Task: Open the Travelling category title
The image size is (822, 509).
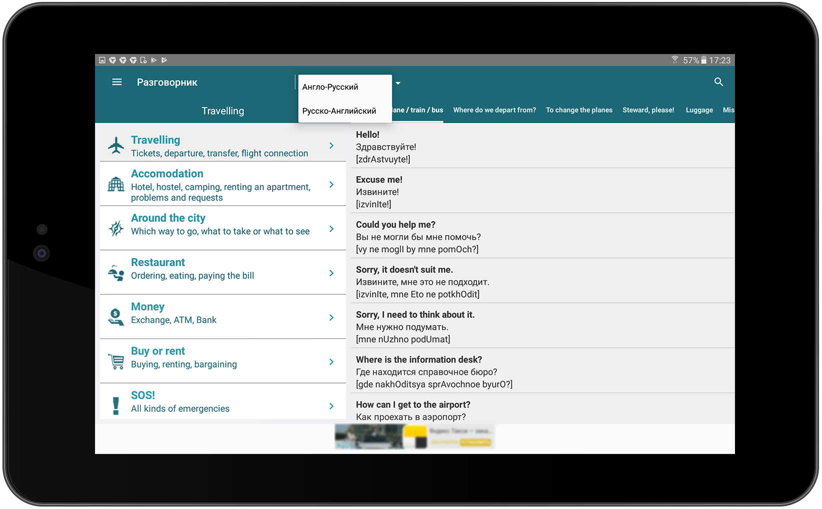Action: pyautogui.click(x=155, y=140)
